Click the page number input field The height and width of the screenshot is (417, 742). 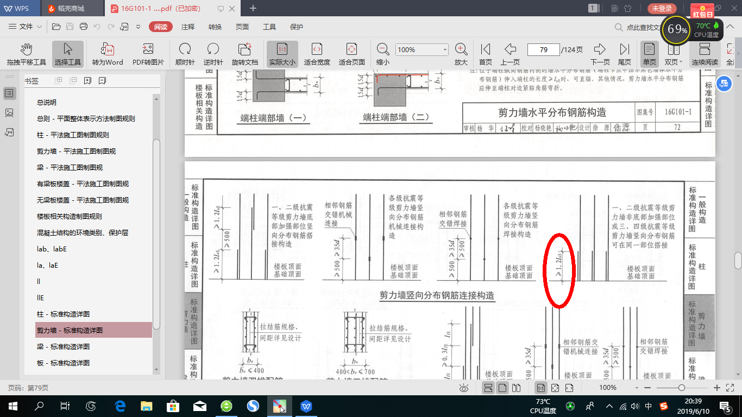tap(543, 49)
